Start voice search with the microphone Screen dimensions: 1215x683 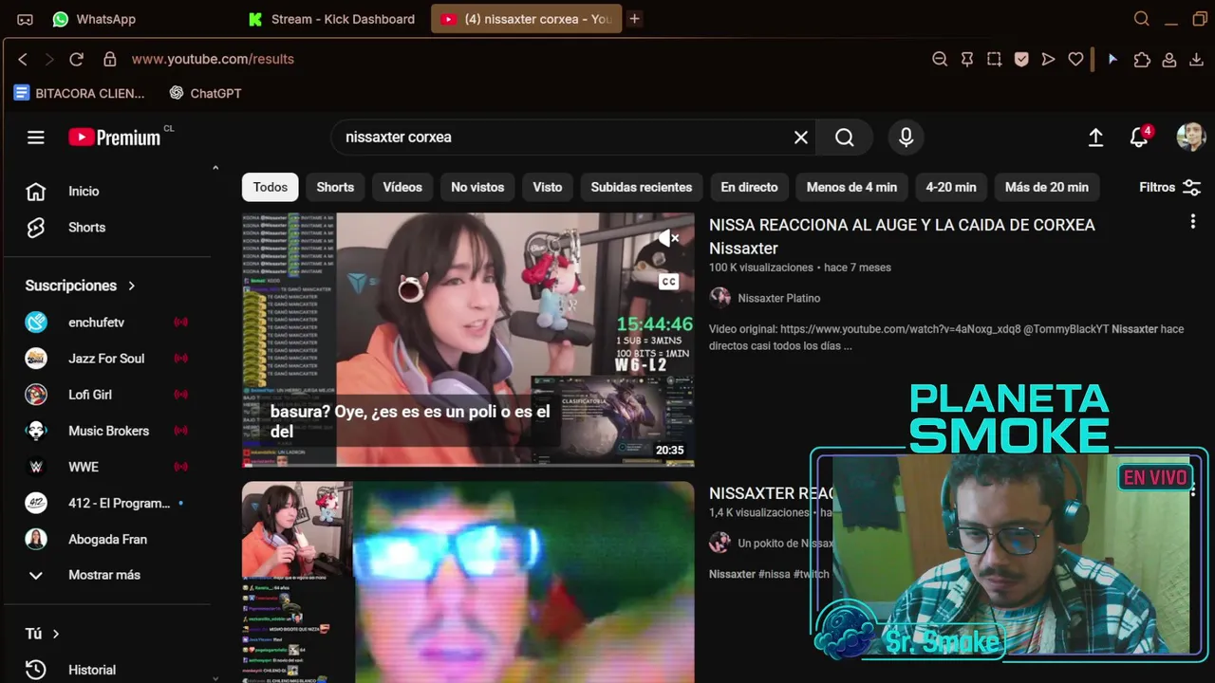[907, 138]
